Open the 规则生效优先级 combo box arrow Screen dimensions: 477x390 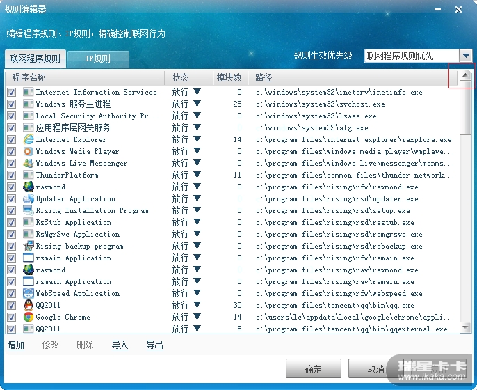tap(466, 56)
